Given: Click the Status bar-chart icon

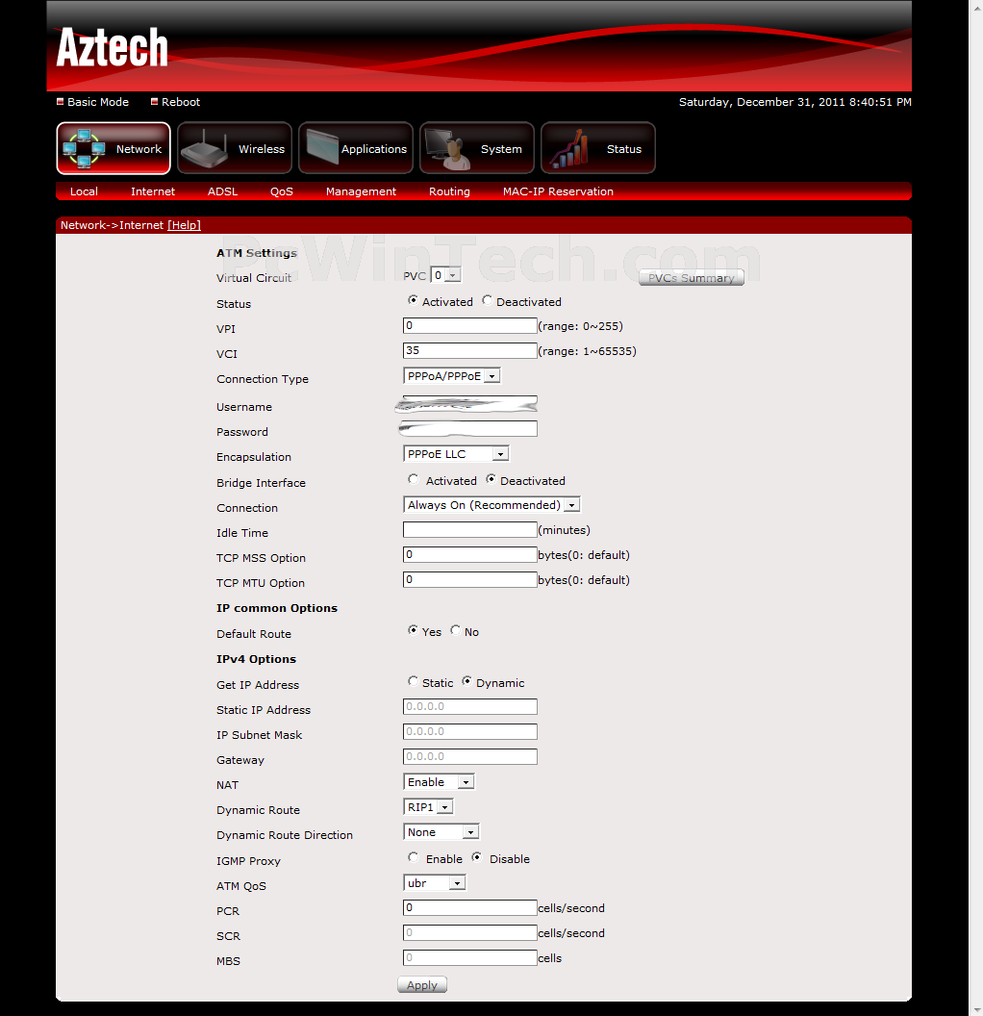Looking at the screenshot, I should [568, 148].
